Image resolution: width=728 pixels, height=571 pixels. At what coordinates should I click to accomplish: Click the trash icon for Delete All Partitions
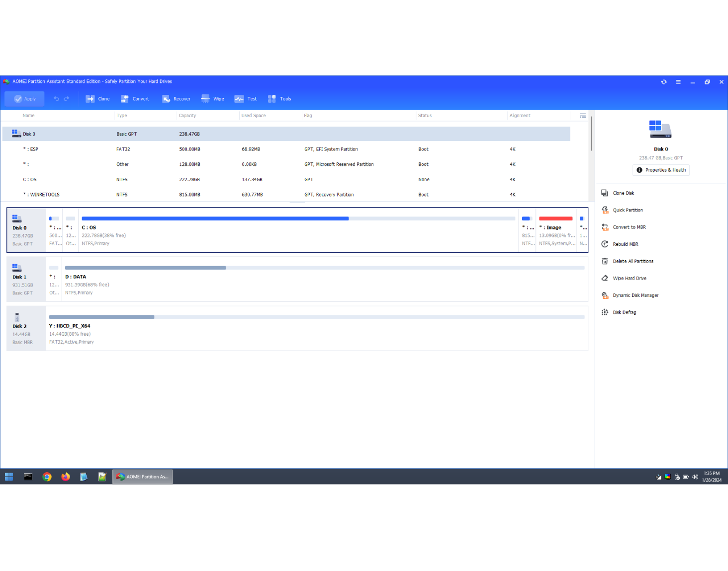tap(605, 261)
